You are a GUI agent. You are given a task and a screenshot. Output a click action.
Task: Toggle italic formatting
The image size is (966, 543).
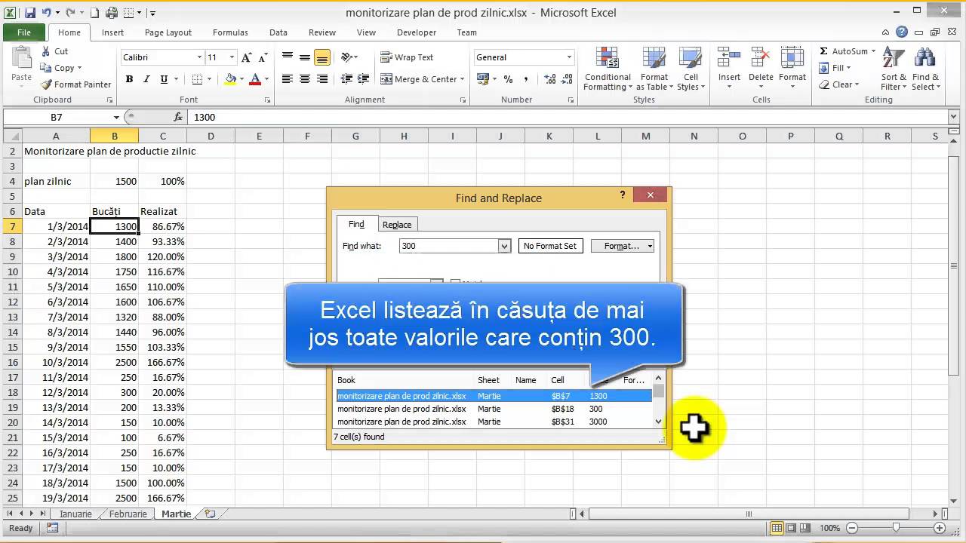coord(146,79)
